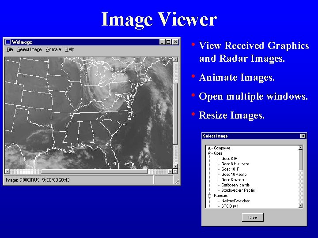Click the WxImage window title text
Screen dimensions: 318x238
click(22, 42)
